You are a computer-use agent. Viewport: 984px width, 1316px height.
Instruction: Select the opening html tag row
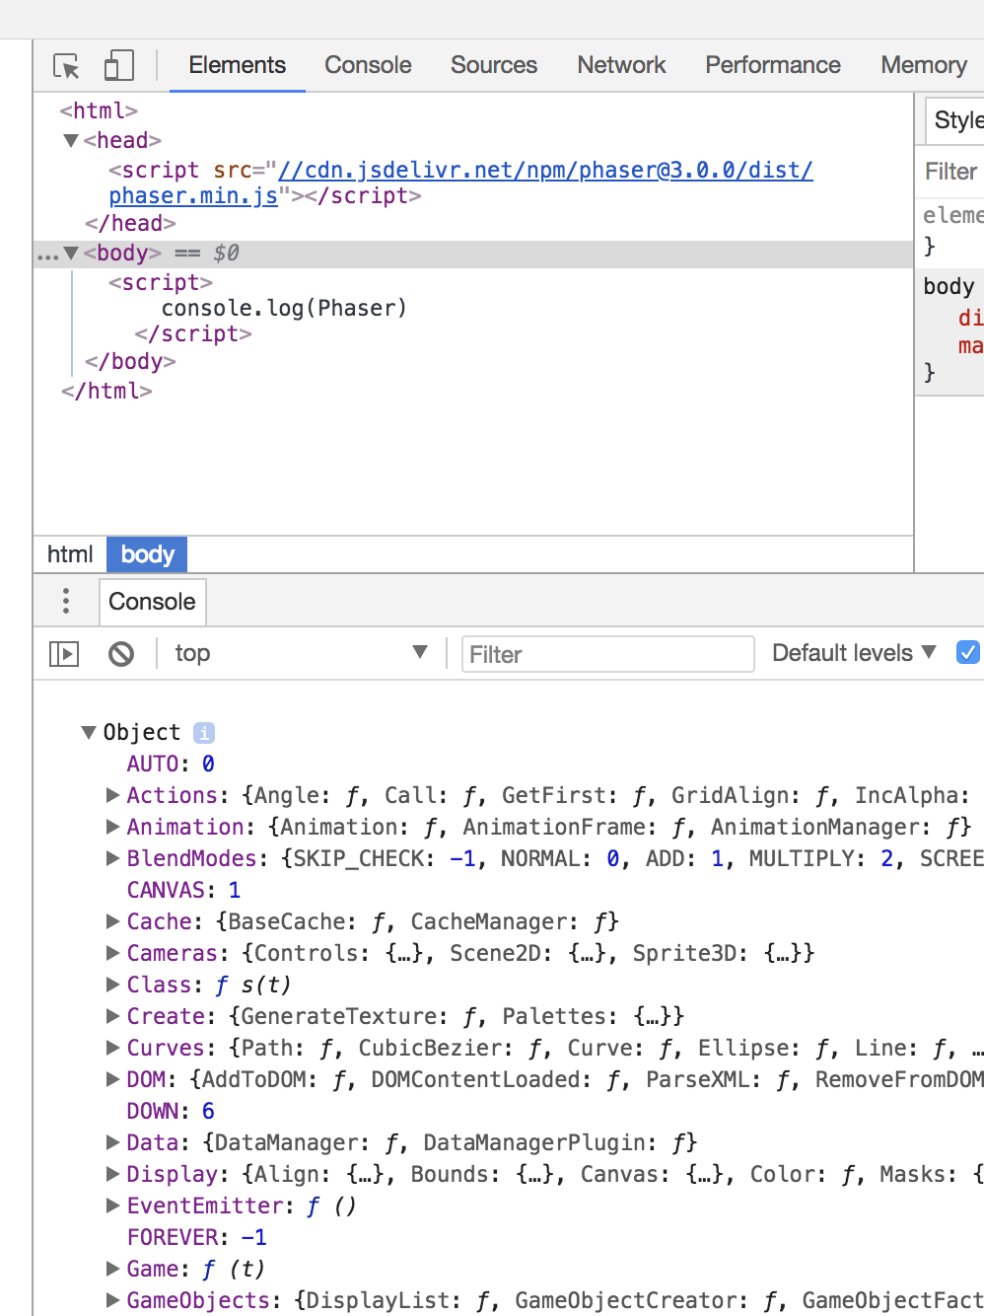pyautogui.click(x=99, y=111)
